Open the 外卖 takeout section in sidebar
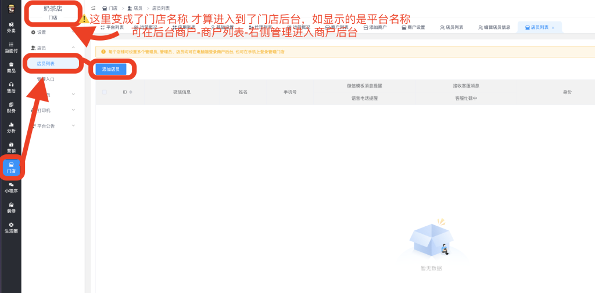The width and height of the screenshot is (595, 293). [10, 26]
